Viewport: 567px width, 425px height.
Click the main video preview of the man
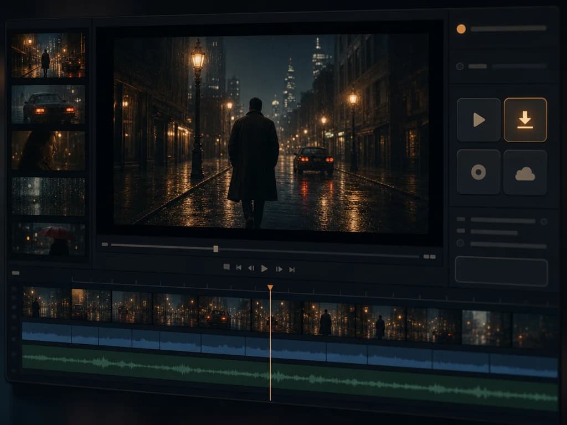pos(270,134)
